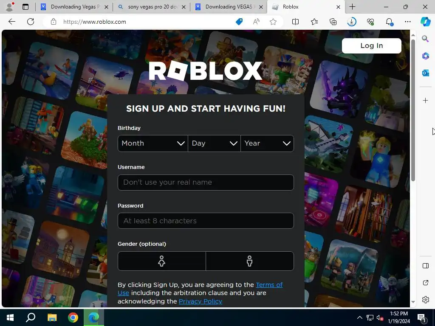435x326 pixels.
Task: Click the Password input field
Action: 206,221
